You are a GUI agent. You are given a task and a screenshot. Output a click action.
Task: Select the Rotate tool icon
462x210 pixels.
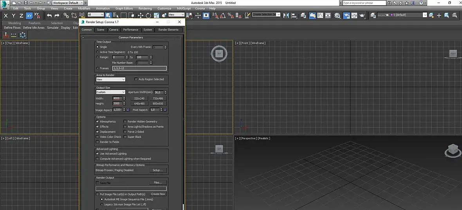click(148, 16)
